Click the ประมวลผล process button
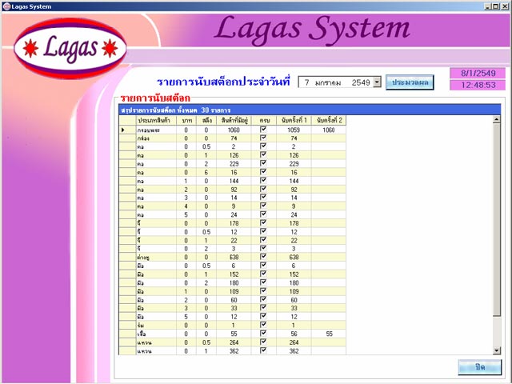Image resolution: width=512 pixels, height=384 pixels. 410,82
